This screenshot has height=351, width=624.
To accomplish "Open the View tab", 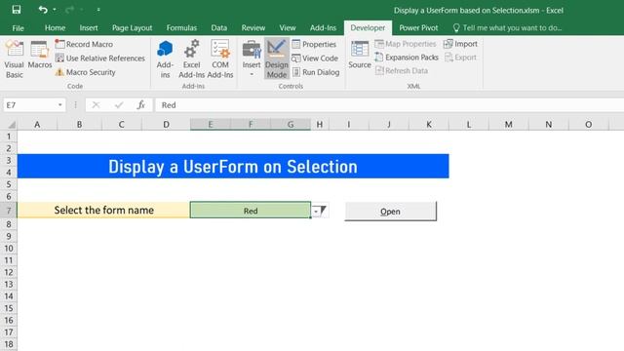I will pyautogui.click(x=288, y=28).
